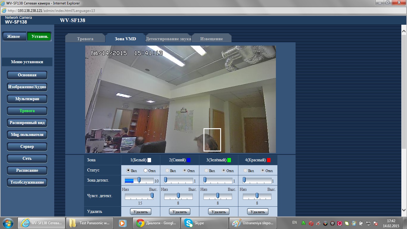Switch to the Тревога tab
407x229 pixels.
click(85, 39)
